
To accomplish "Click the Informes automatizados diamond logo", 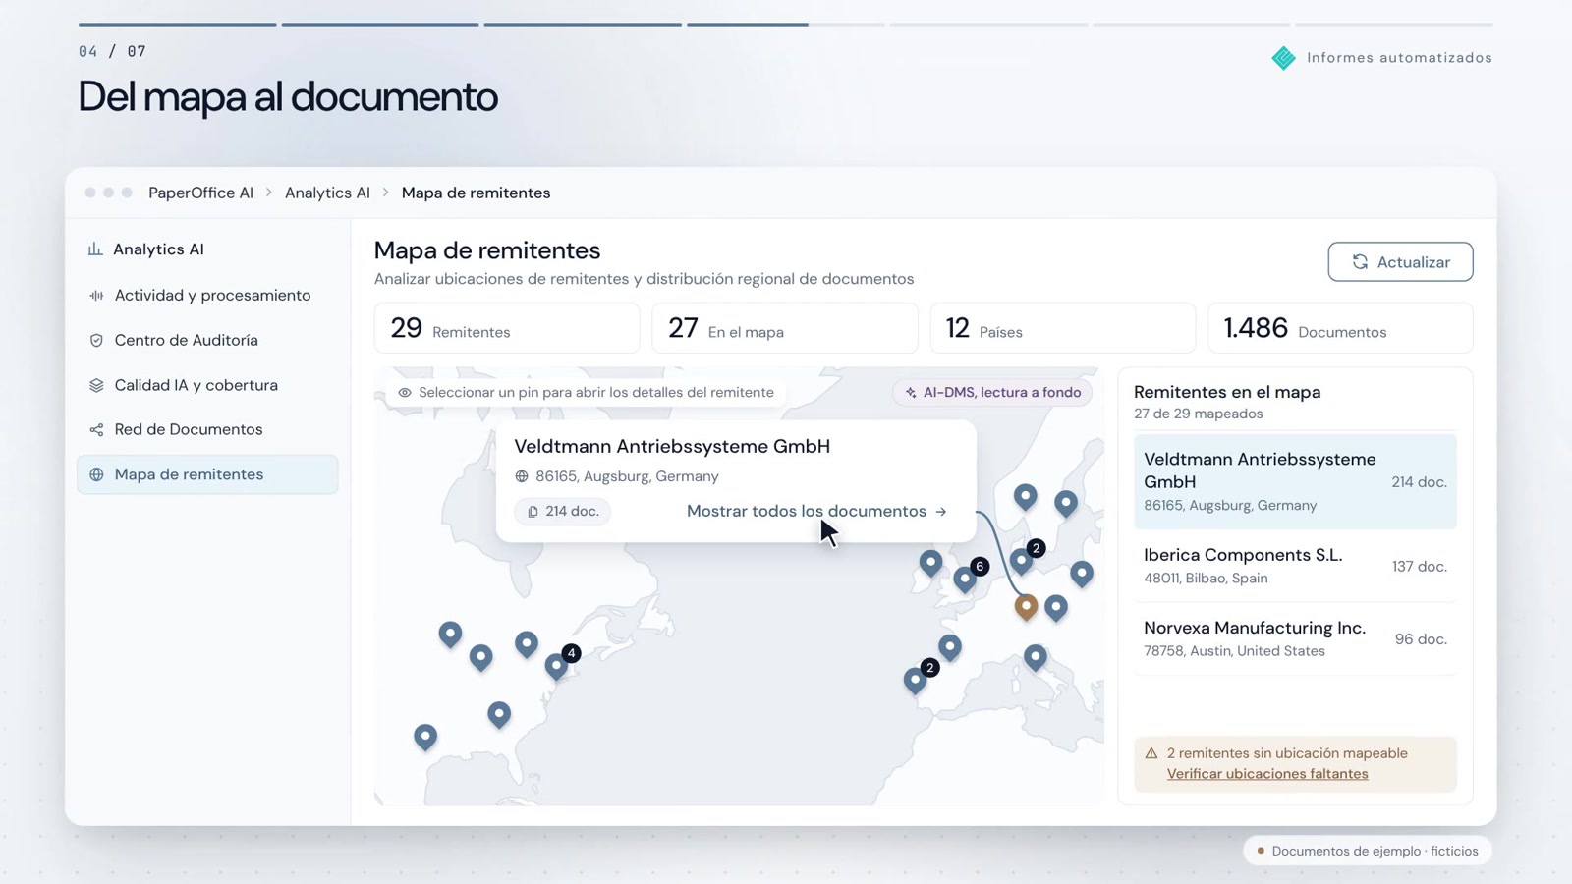I will click(1283, 58).
